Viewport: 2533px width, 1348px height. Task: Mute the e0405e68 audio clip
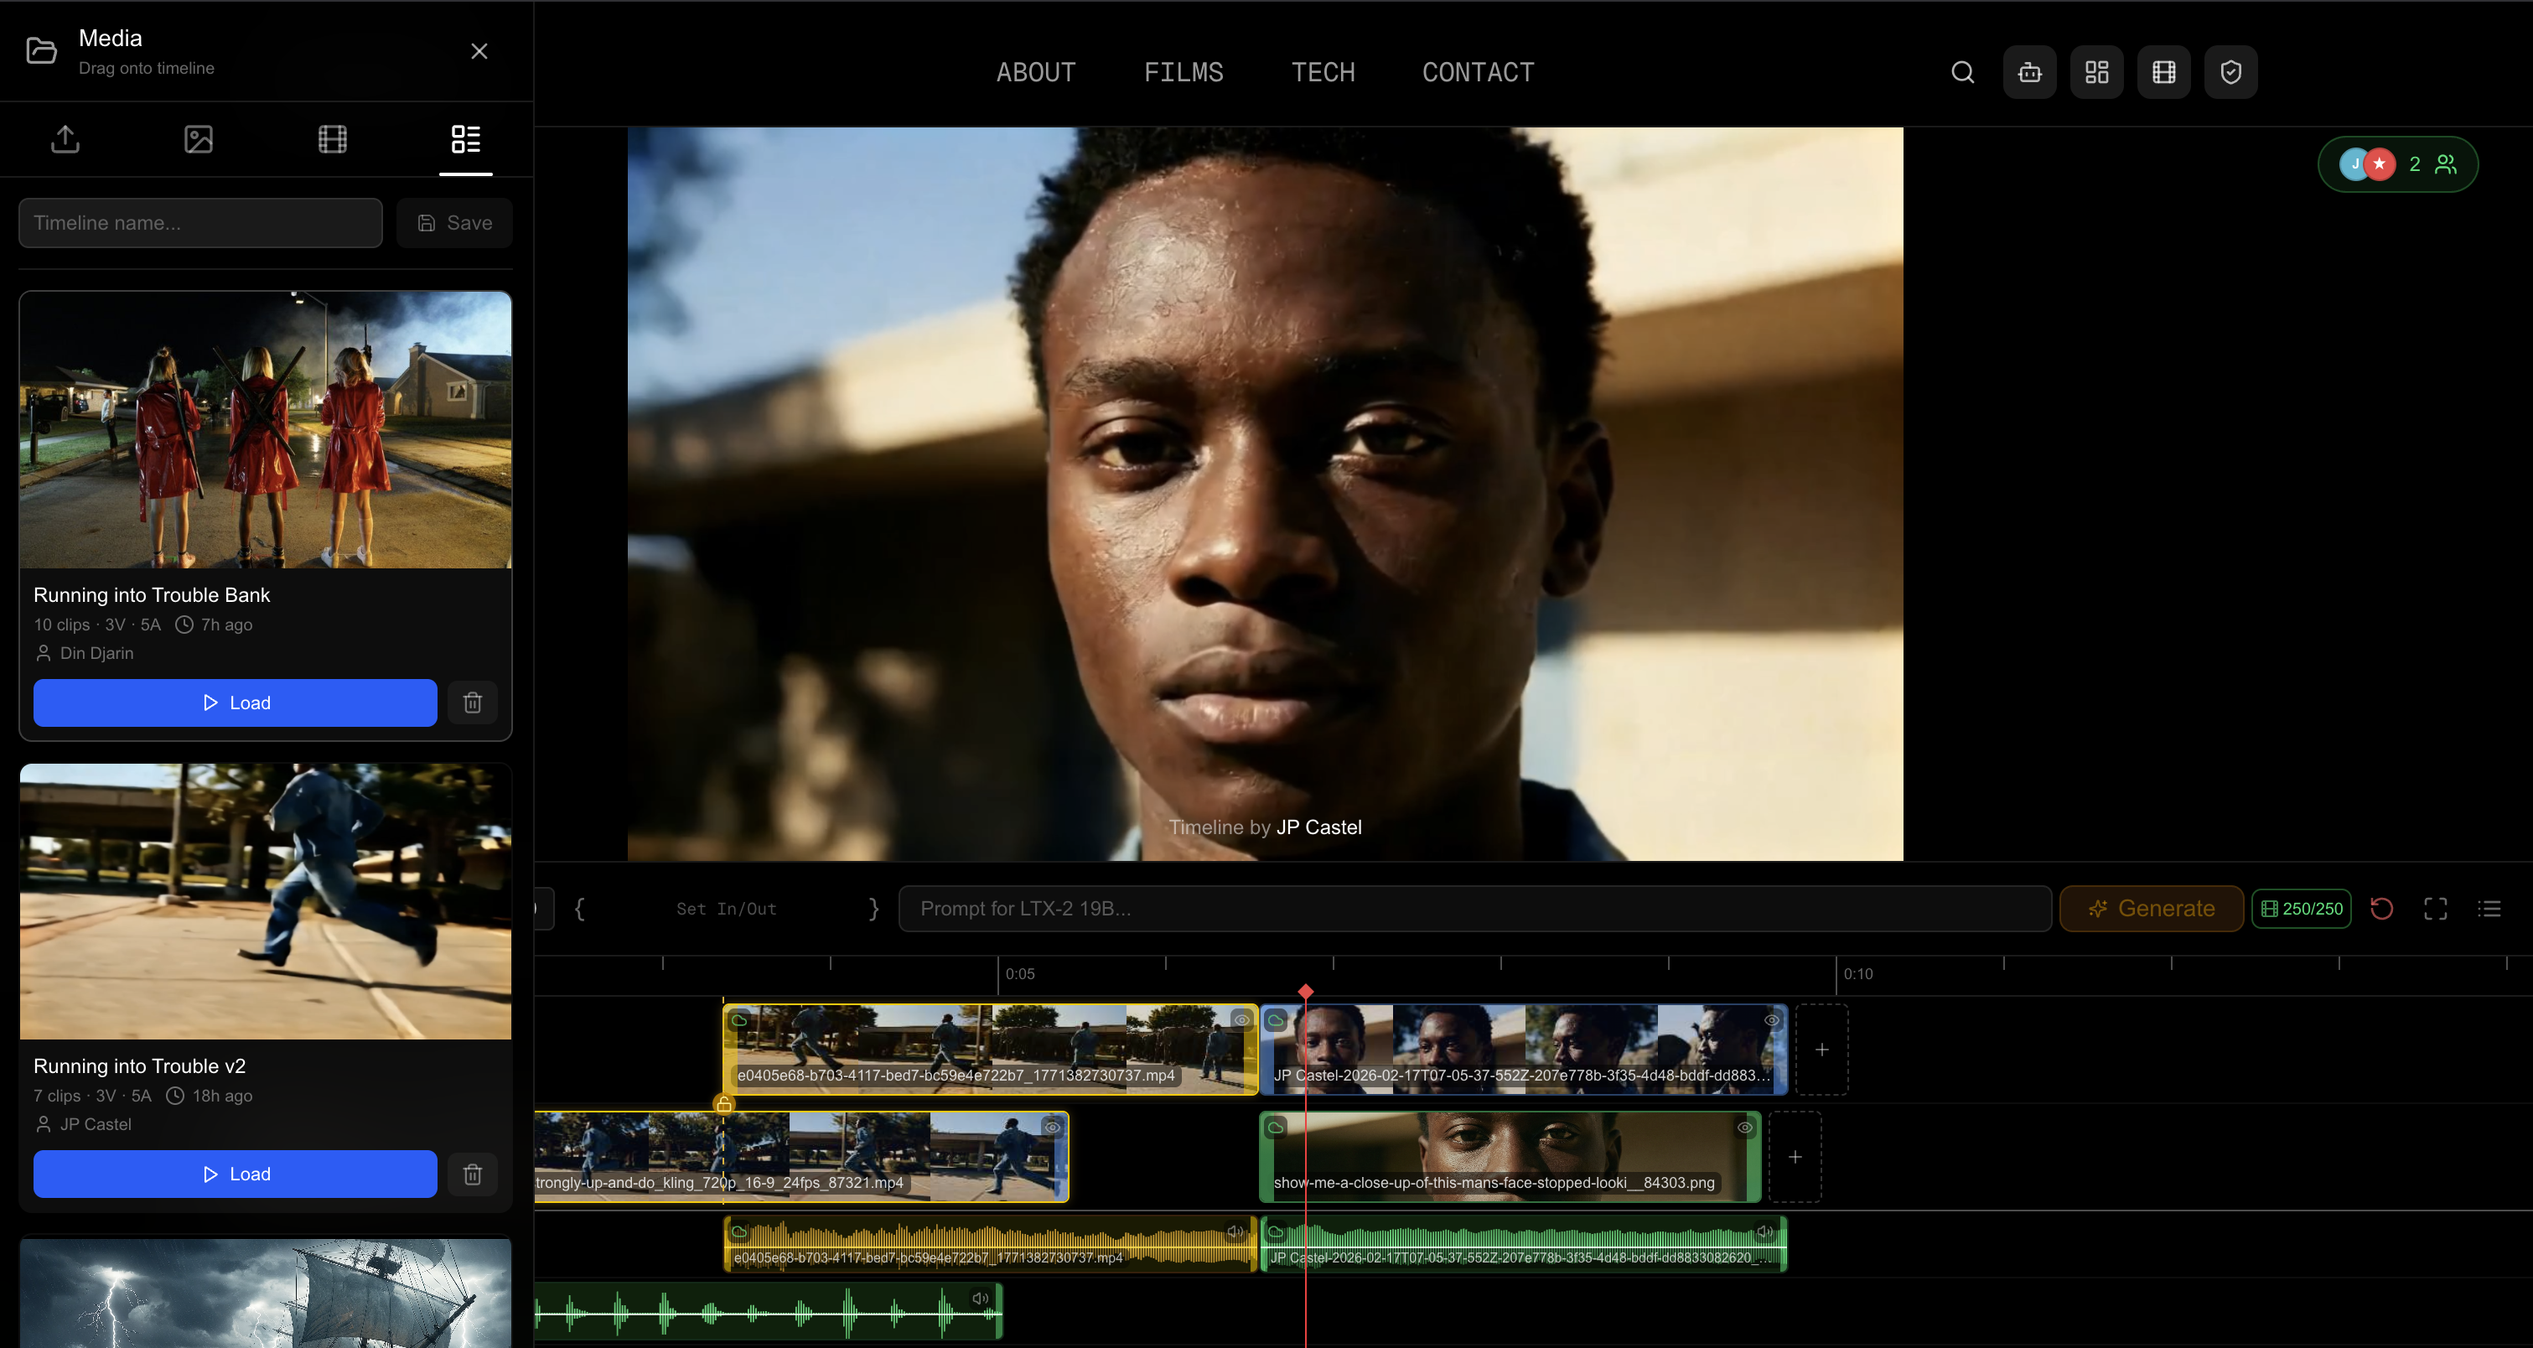pyautogui.click(x=1235, y=1231)
